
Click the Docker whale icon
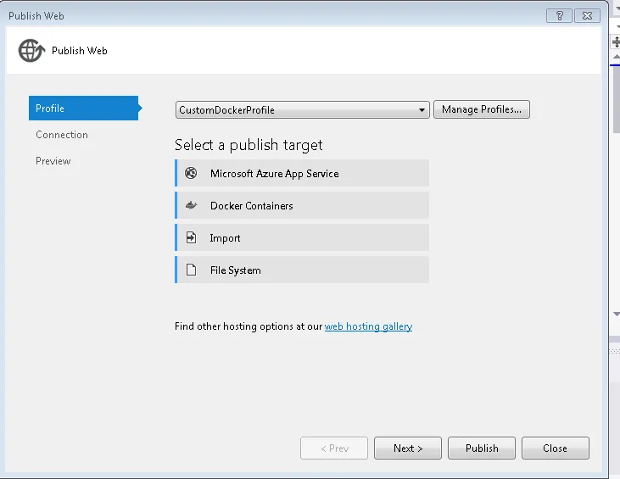[x=192, y=205]
